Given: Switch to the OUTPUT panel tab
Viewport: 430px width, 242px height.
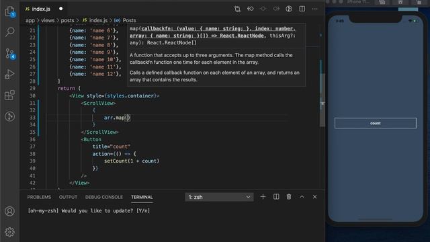Looking at the screenshot, I should point(68,197).
